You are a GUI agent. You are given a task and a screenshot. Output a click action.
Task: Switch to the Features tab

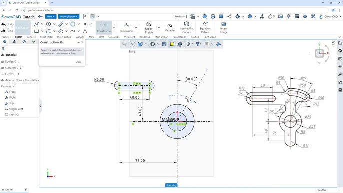(6, 37)
